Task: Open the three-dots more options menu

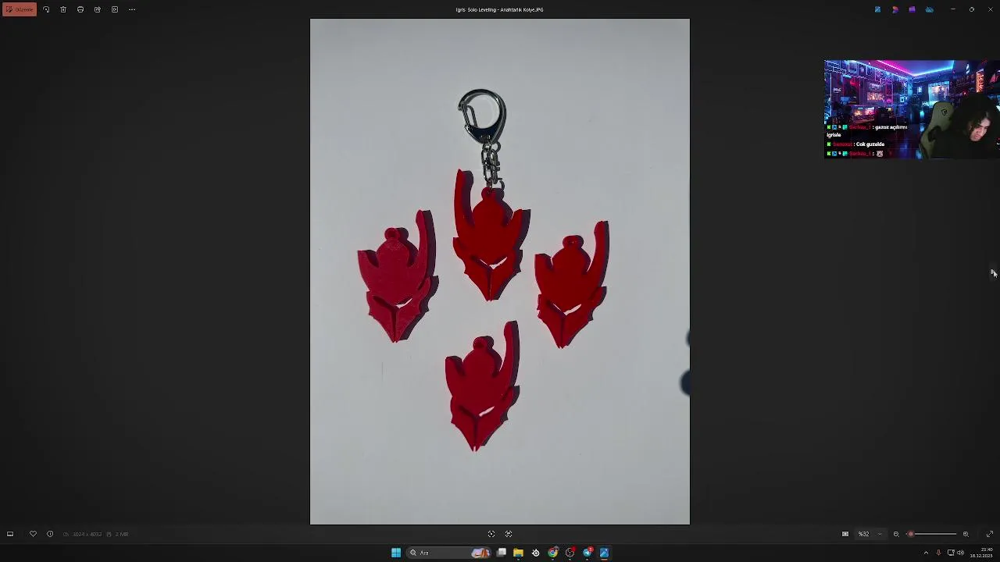Action: click(132, 9)
